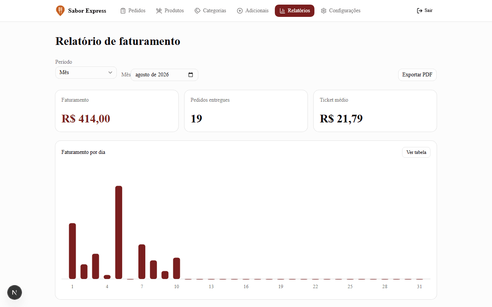Click the clipboard icon beside Pedidos
Image resolution: width=492 pixels, height=307 pixels.
(123, 11)
